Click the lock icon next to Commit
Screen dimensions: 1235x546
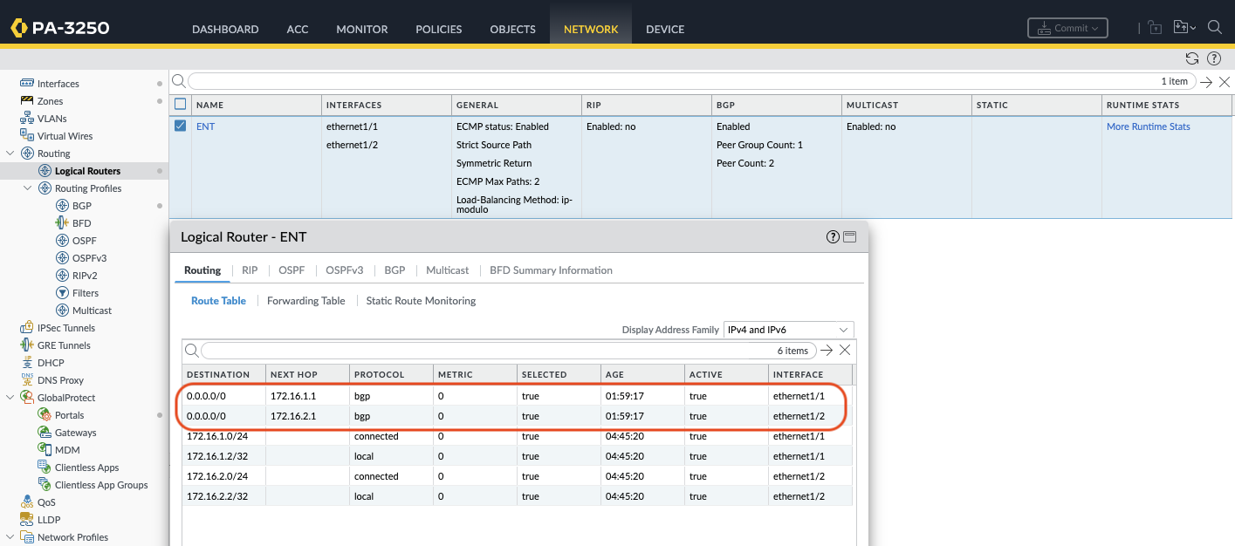tap(1155, 28)
